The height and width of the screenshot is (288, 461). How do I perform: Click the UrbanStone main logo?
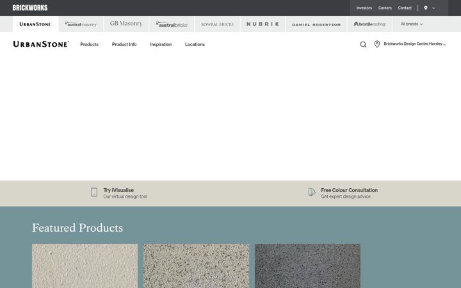pos(41,44)
